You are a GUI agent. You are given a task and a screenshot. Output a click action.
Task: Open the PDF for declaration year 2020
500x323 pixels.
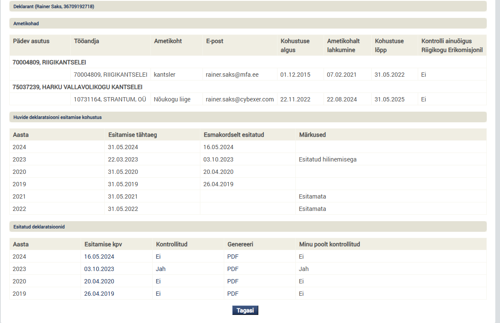[x=233, y=282]
